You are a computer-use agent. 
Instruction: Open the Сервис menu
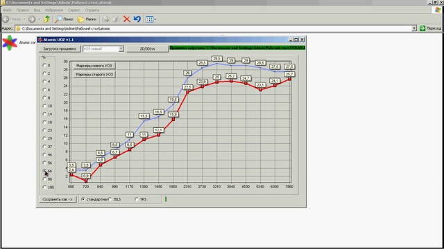coord(74,10)
